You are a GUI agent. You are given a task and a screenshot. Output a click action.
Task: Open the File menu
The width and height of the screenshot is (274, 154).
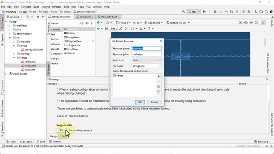(3, 7)
